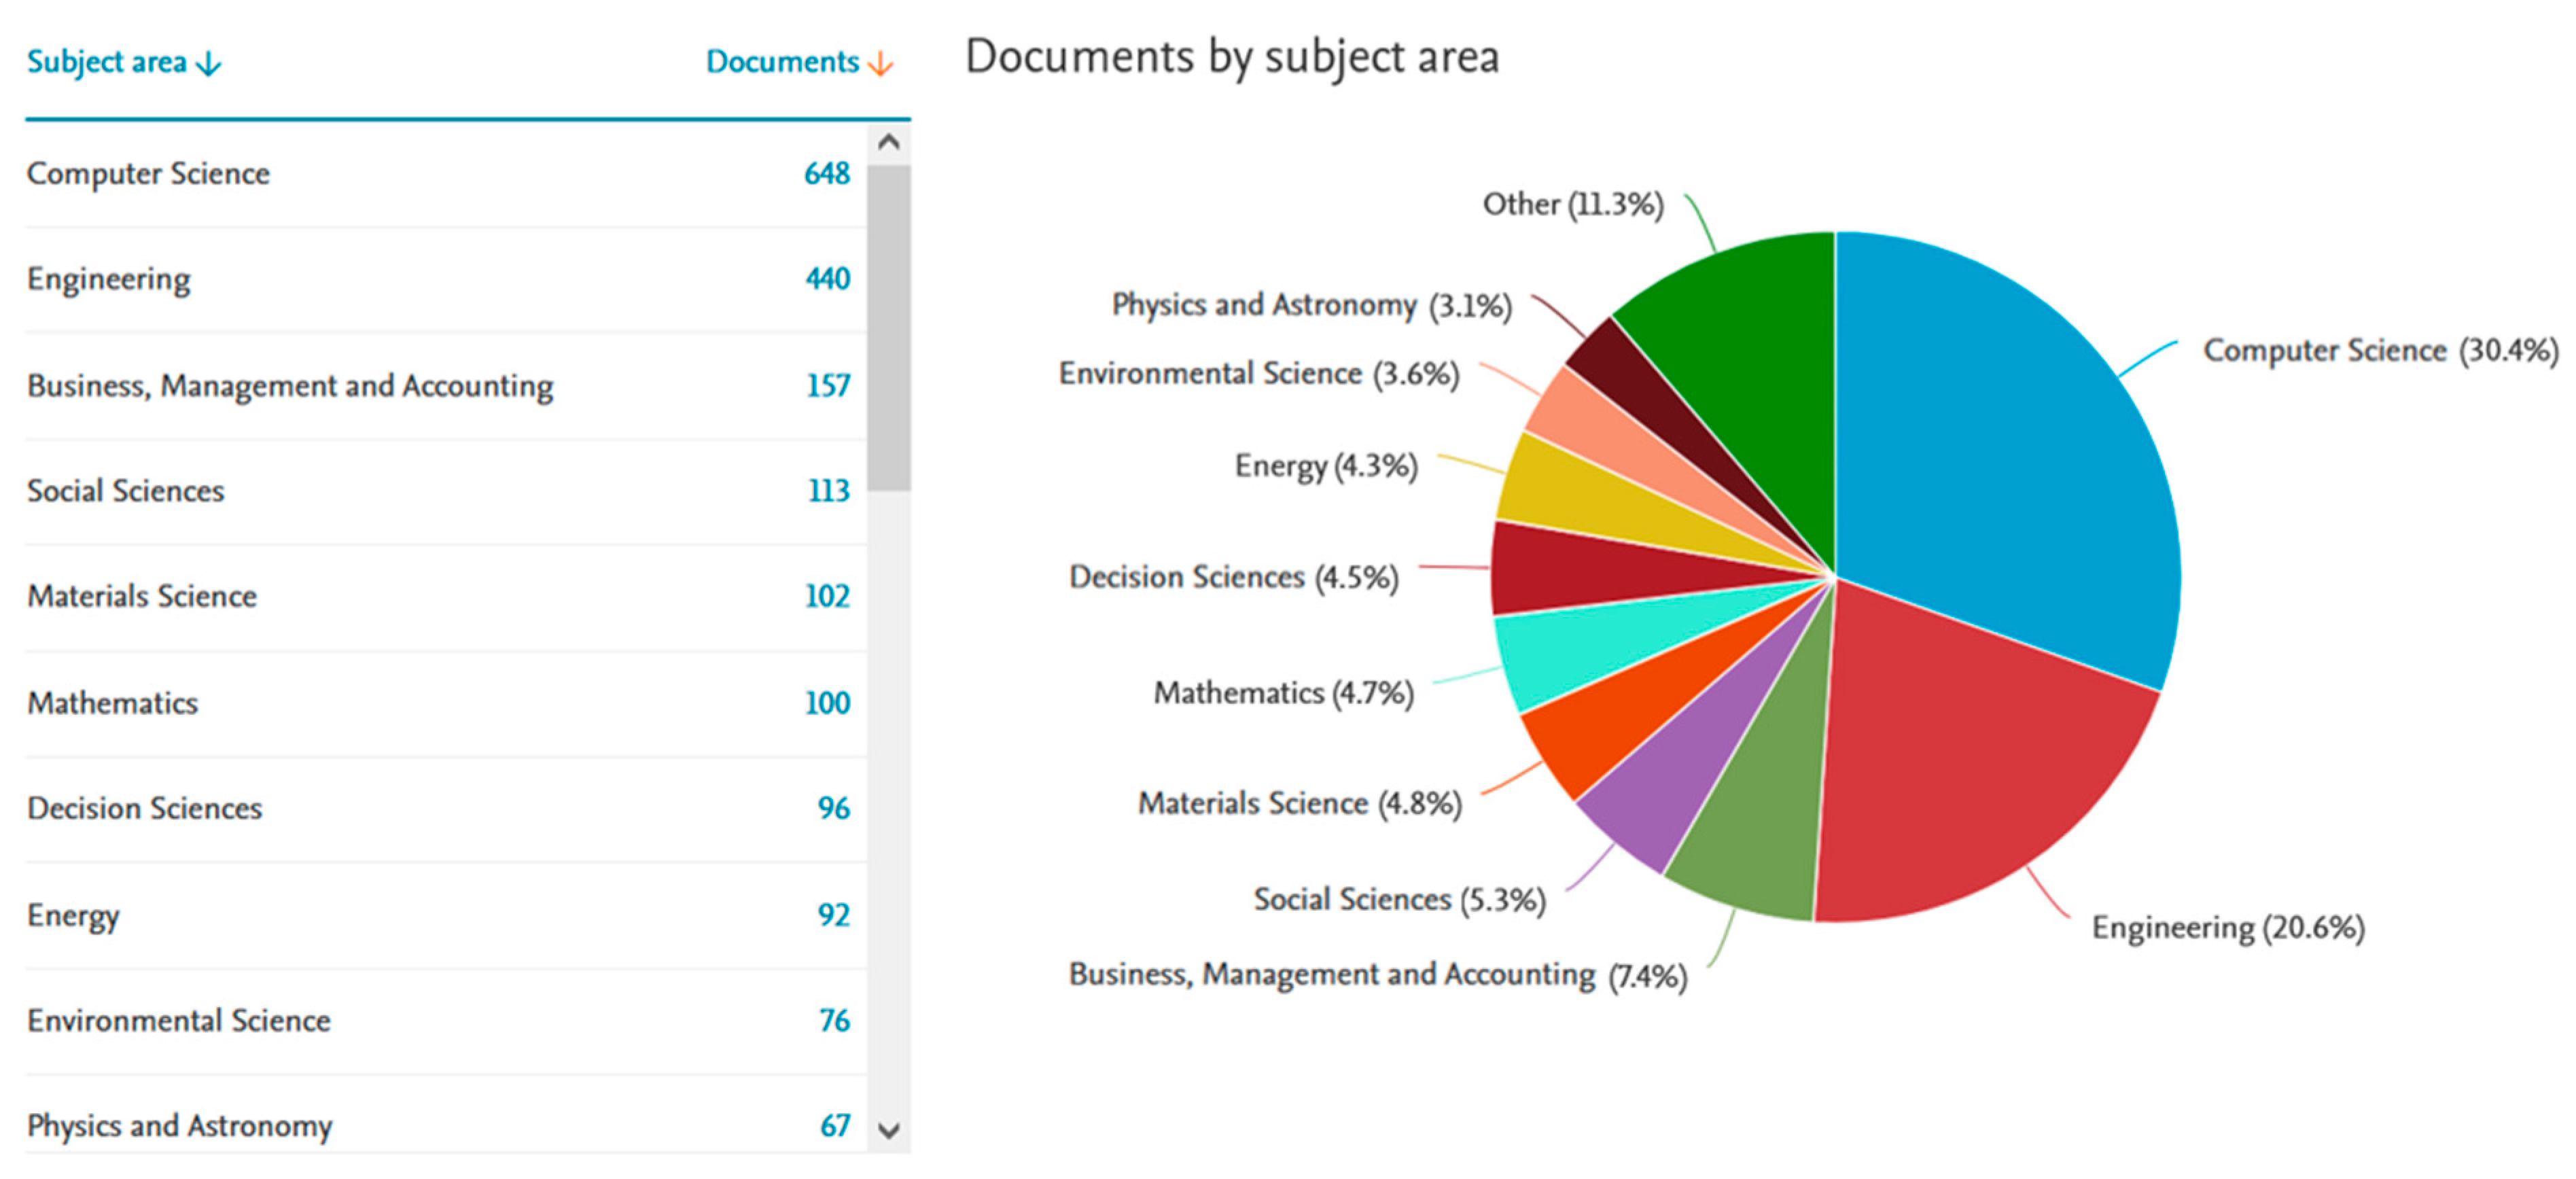Open the 440 Engineering documents count
The width and height of the screenshot is (2576, 1179).
point(827,279)
